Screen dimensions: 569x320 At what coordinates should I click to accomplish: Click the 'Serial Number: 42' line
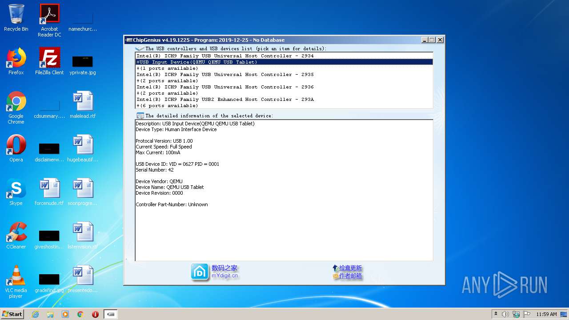pos(155,170)
